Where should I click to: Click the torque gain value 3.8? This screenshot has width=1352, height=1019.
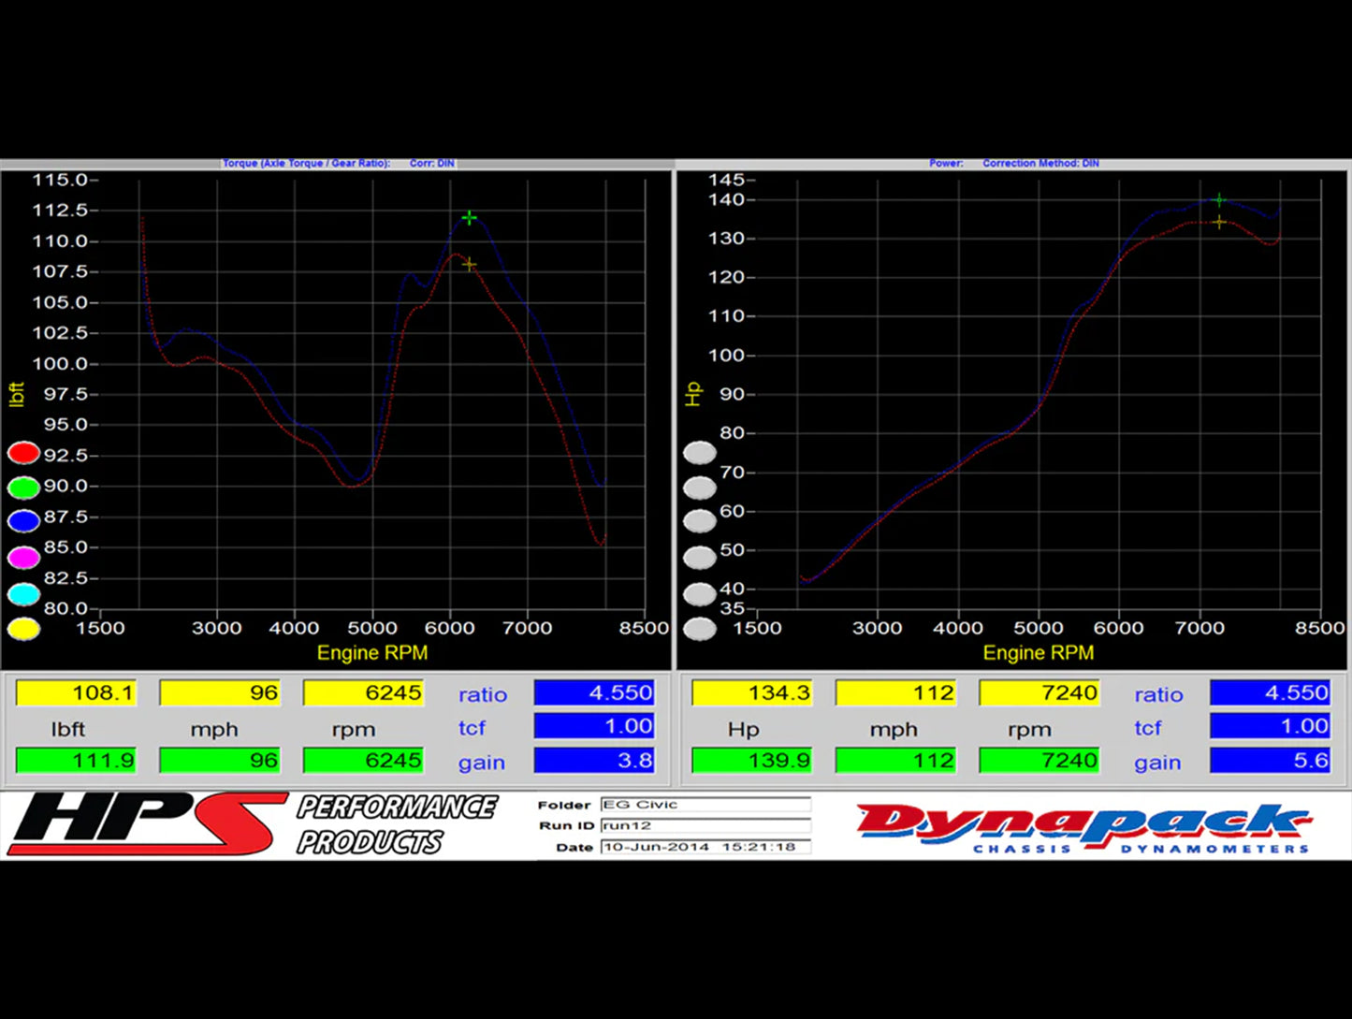click(x=593, y=761)
